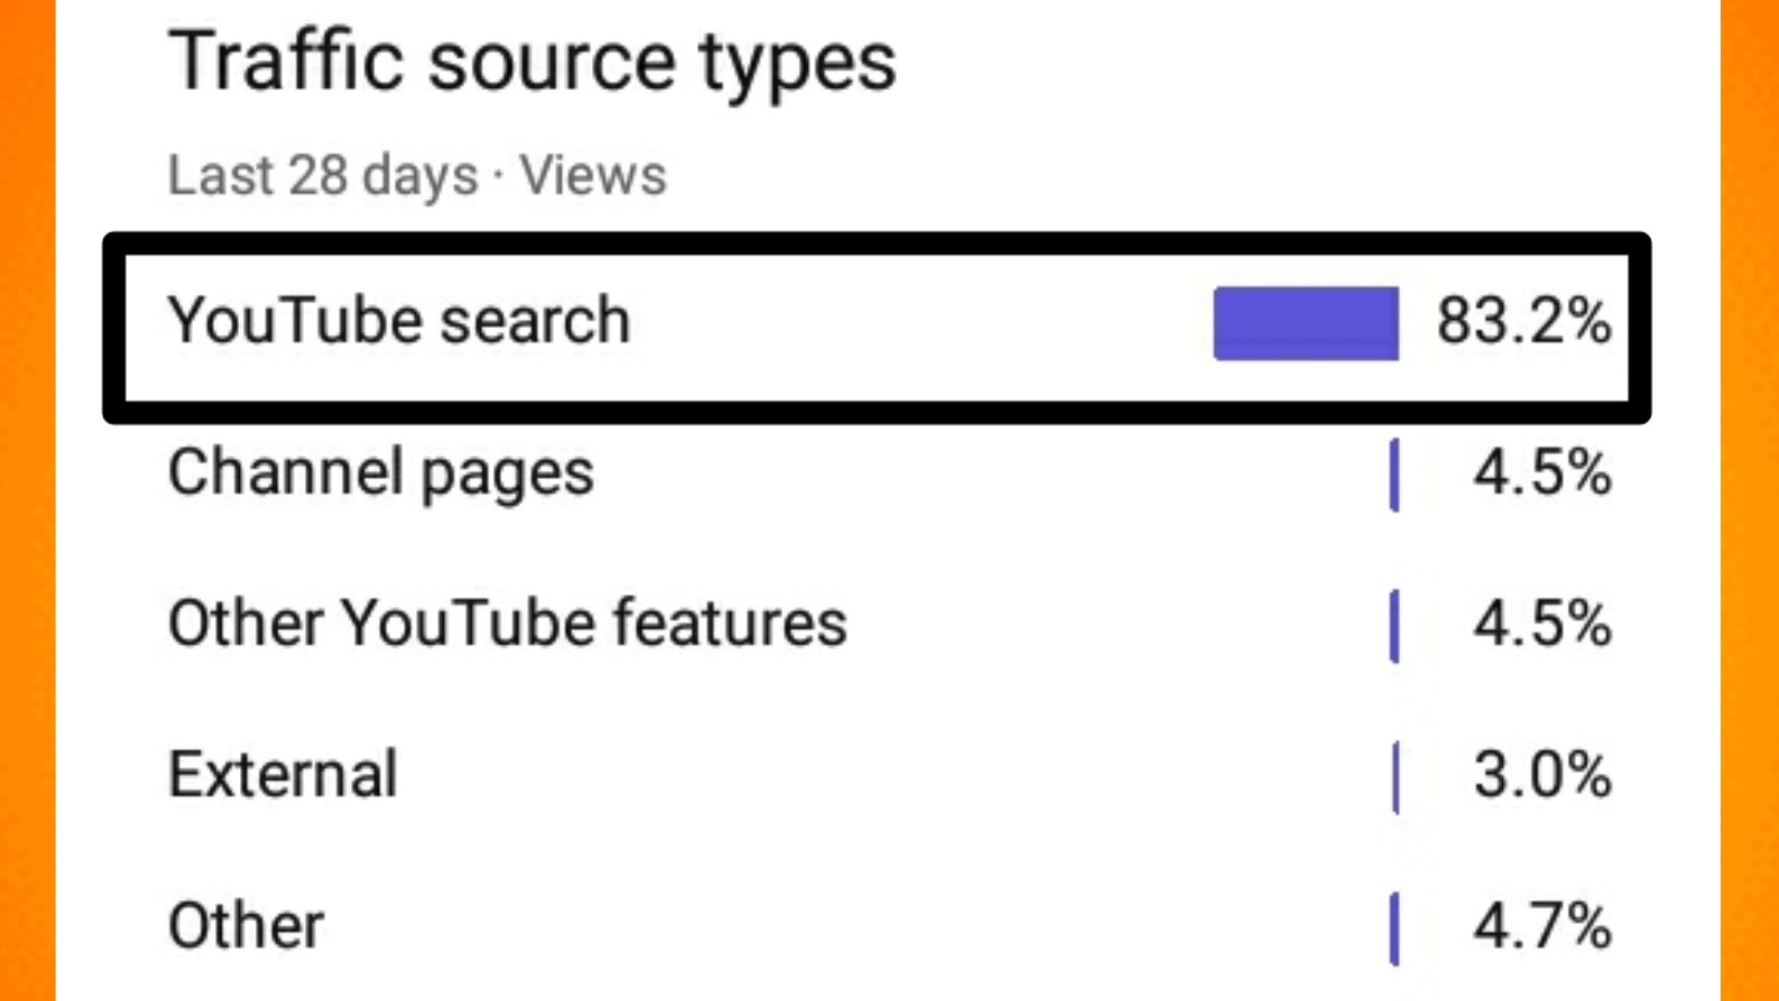Click the Channel pages bar indicator
Image resolution: width=1779 pixels, height=1001 pixels.
(x=1394, y=475)
